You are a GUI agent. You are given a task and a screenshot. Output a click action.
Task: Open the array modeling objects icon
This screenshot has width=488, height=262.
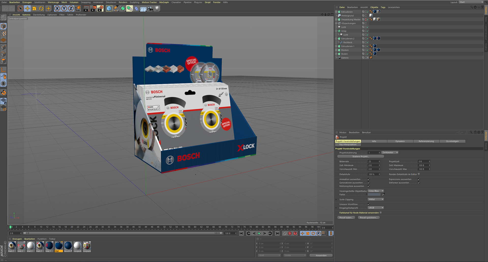130,8
